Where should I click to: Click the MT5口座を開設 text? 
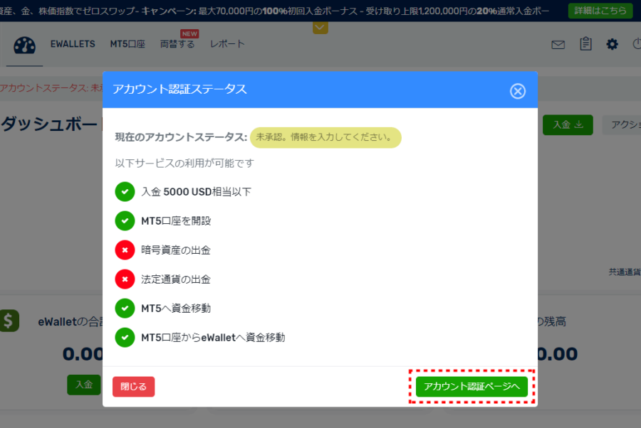[176, 220]
